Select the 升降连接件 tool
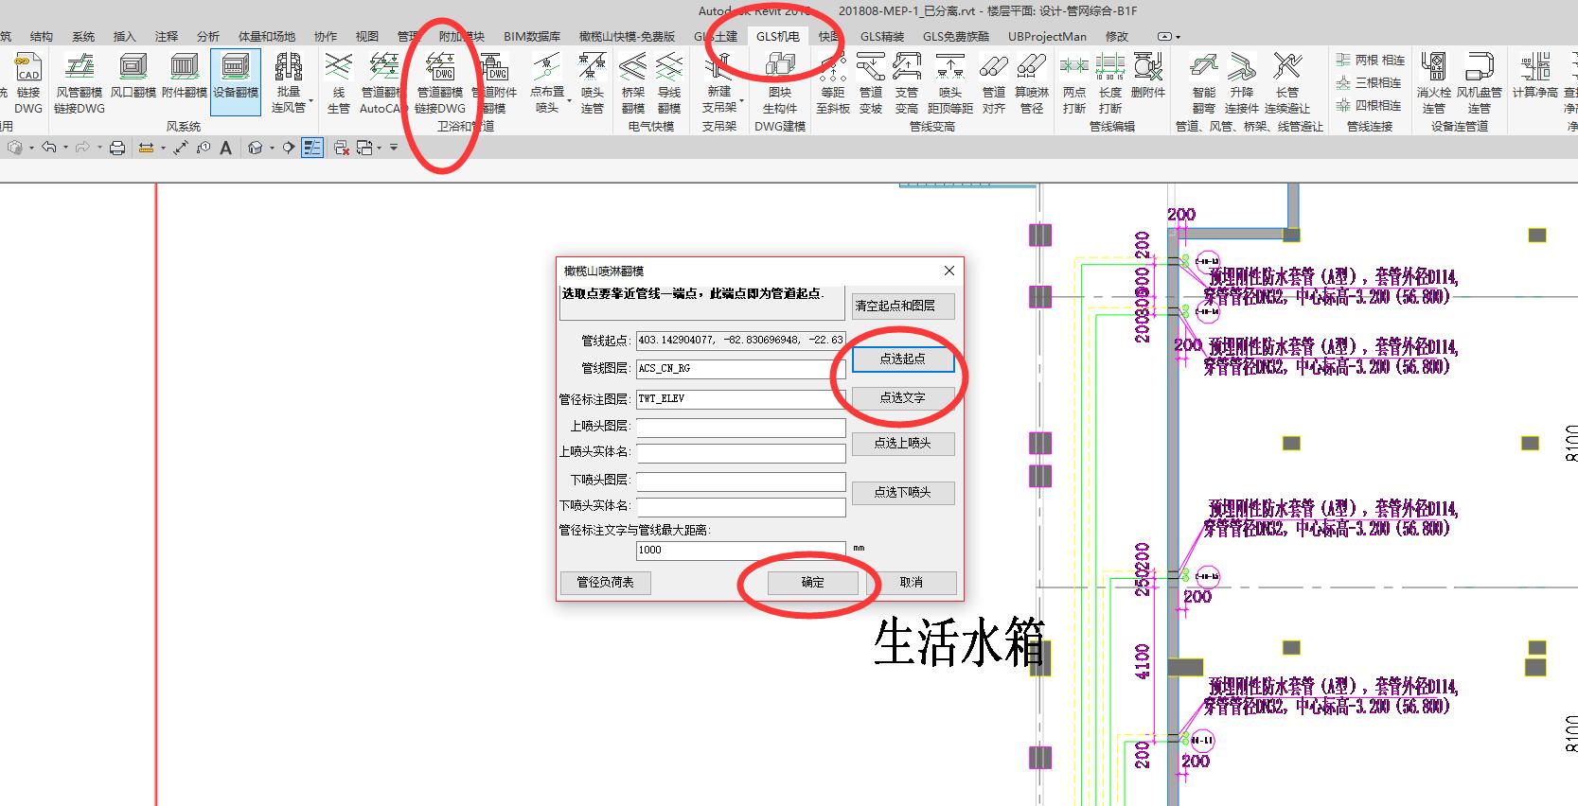This screenshot has width=1578, height=806. 1242,83
